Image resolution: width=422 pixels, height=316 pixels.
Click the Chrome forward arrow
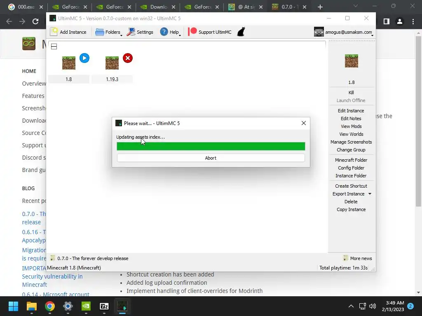pyautogui.click(x=22, y=21)
